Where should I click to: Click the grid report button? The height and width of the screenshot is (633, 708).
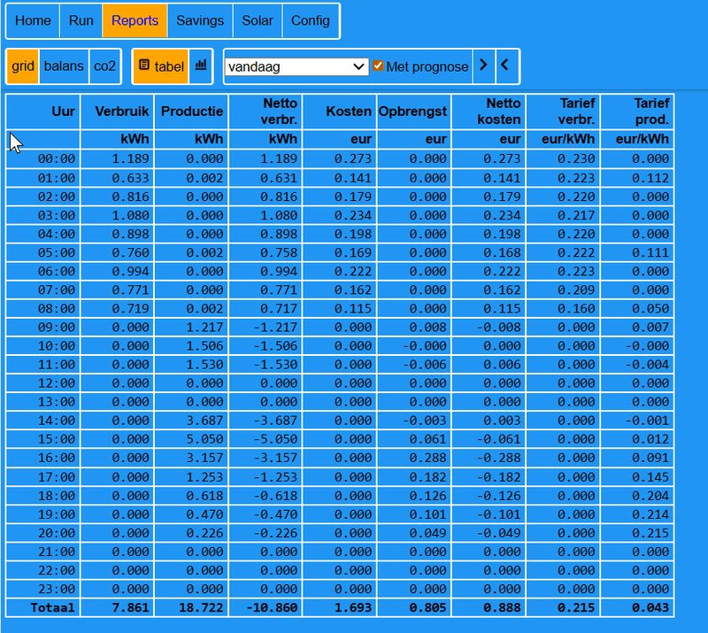tap(23, 66)
